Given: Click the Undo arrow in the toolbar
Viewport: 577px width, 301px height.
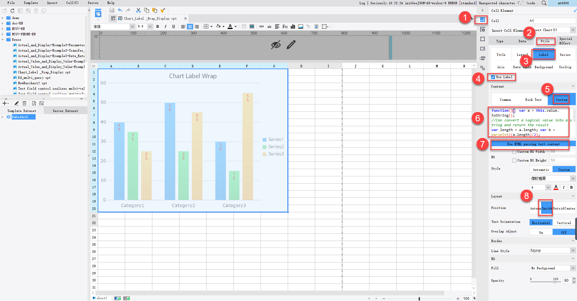Looking at the screenshot, I should point(120,10).
